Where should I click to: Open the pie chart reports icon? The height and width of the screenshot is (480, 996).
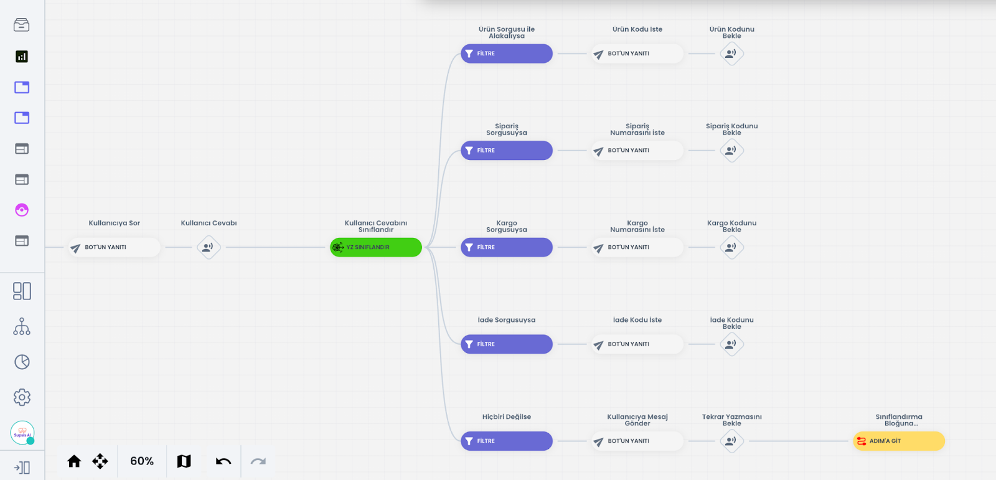pyautogui.click(x=22, y=362)
